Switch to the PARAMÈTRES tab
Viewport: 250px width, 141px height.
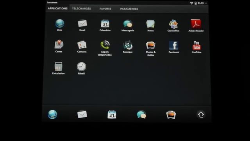pyautogui.click(x=129, y=9)
